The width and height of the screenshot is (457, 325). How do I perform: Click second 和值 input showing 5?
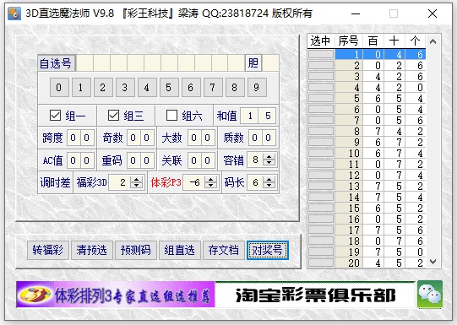(x=267, y=116)
